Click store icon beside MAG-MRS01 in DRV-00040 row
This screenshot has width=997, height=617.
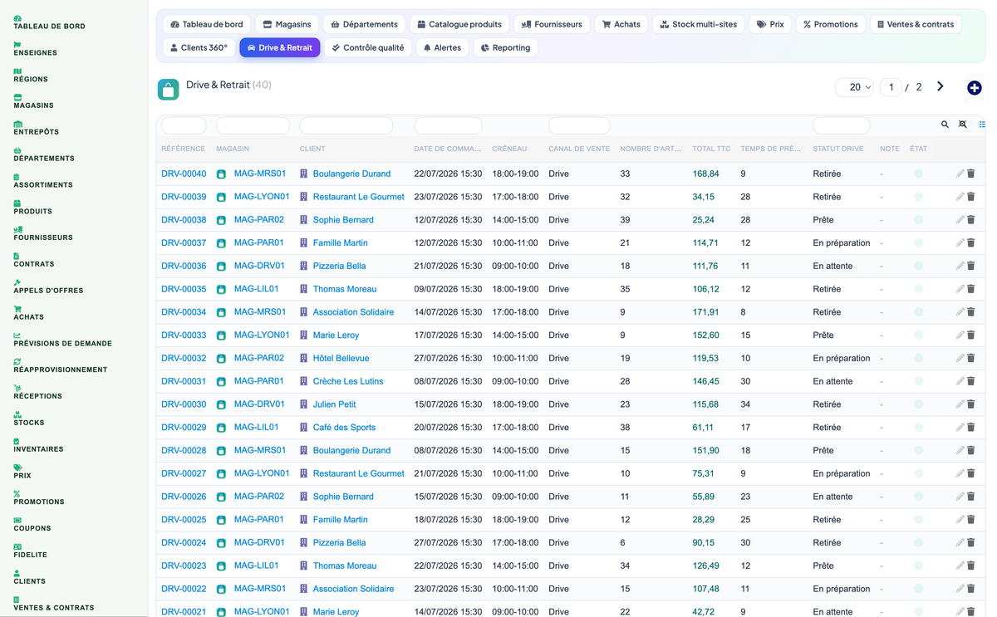[x=221, y=174]
